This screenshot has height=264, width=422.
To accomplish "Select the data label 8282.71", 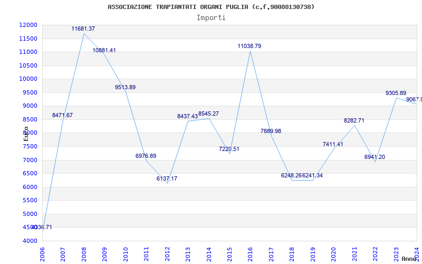I will point(354,121).
